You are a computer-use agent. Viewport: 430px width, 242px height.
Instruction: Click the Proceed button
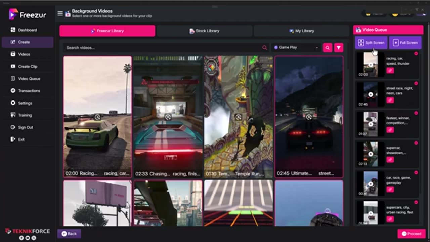point(412,234)
